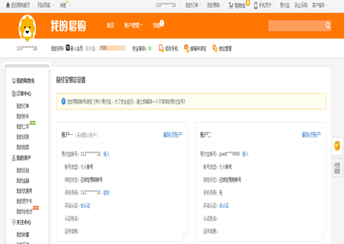Click the Suning lion mascot logo

27,28
